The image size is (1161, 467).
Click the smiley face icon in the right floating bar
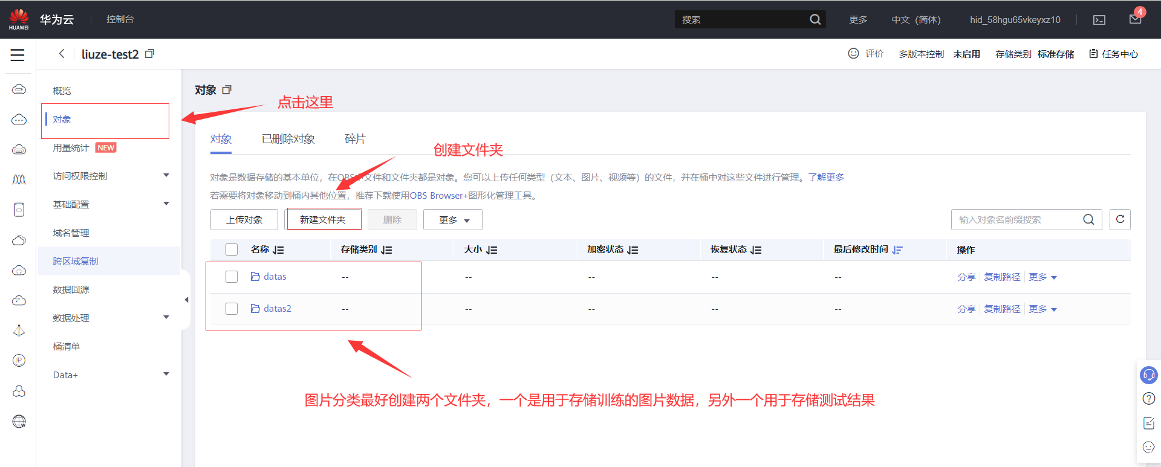pyautogui.click(x=1148, y=447)
